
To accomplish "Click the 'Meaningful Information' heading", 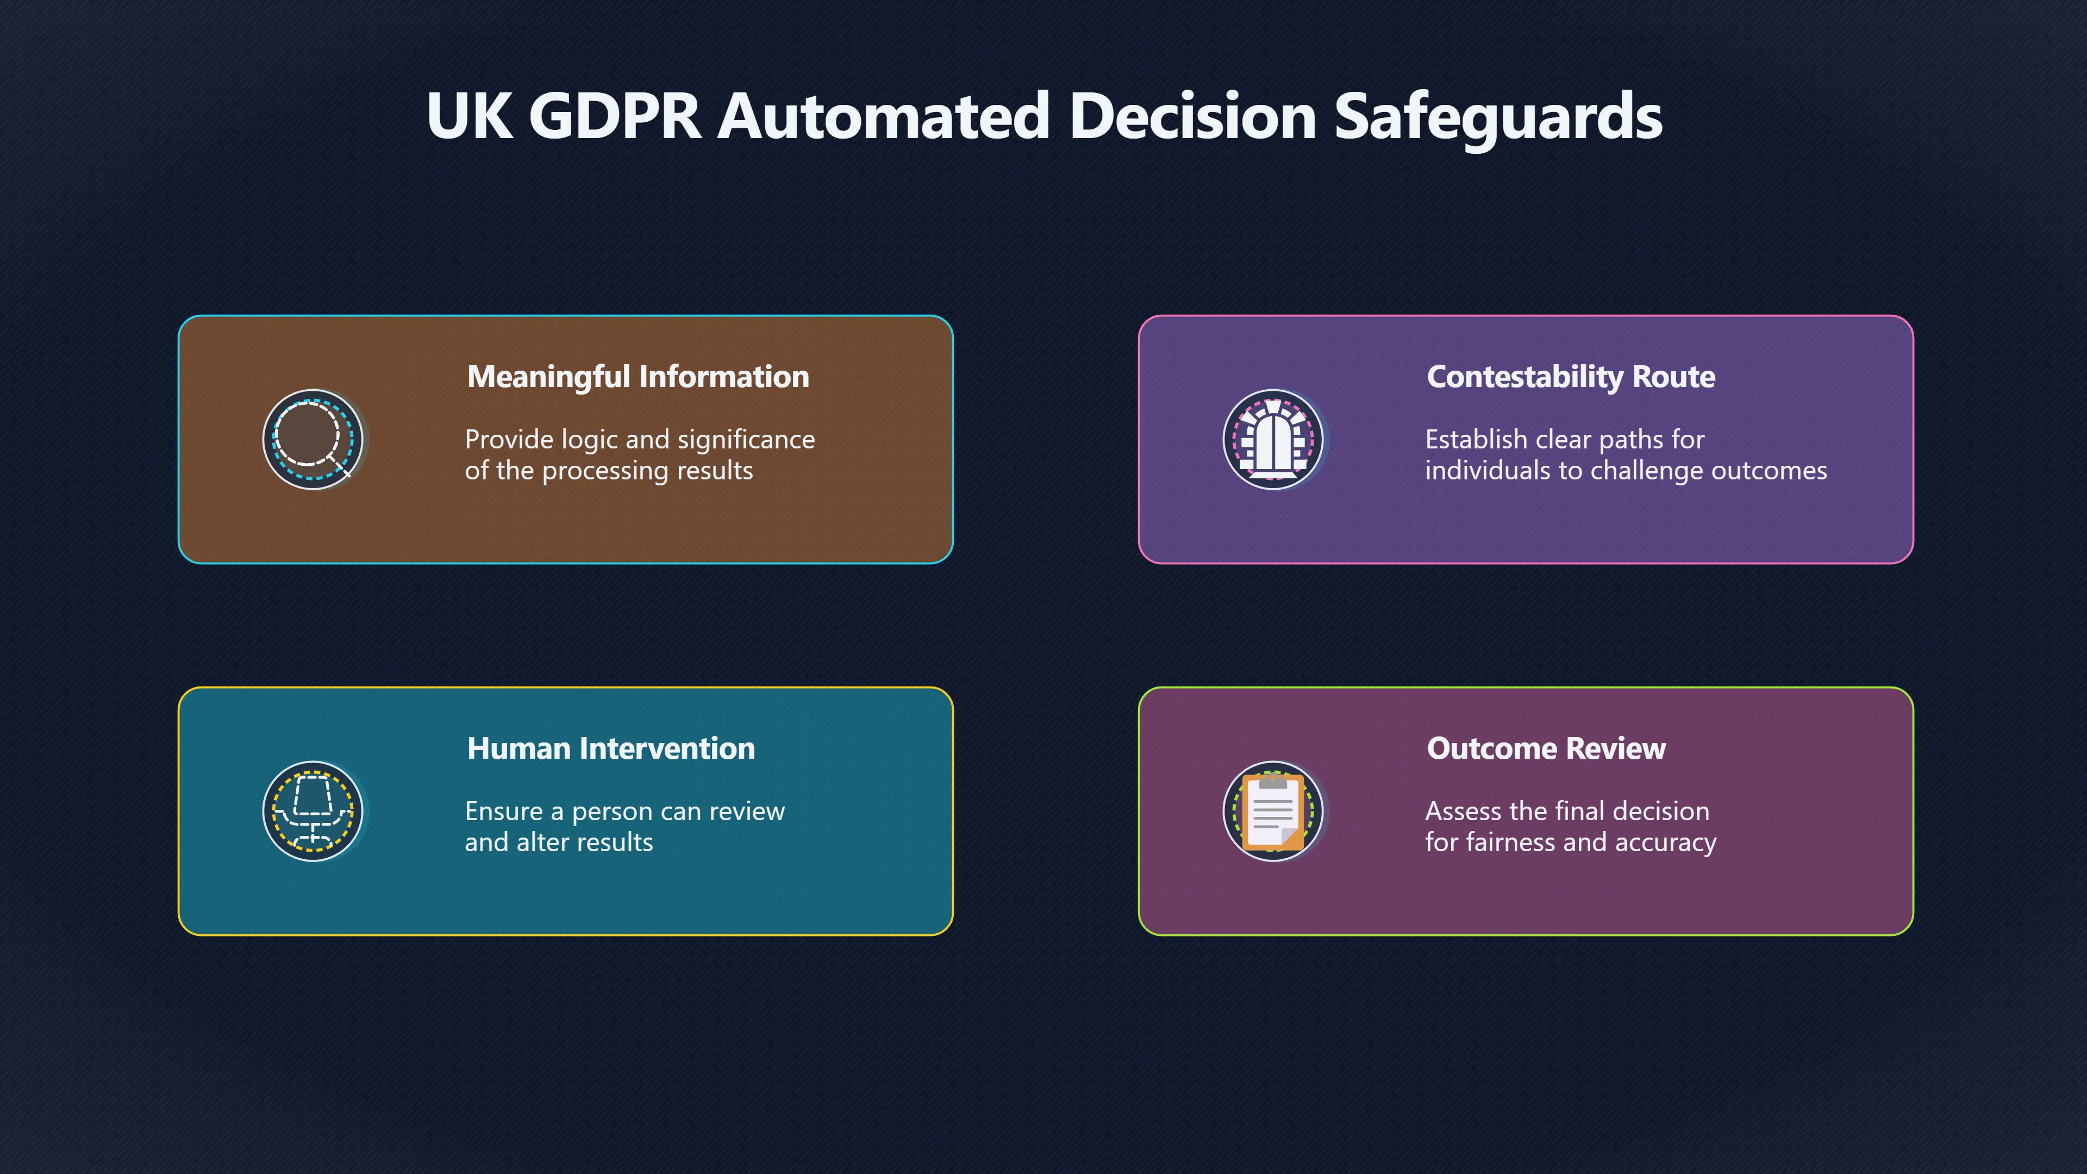I will point(639,377).
